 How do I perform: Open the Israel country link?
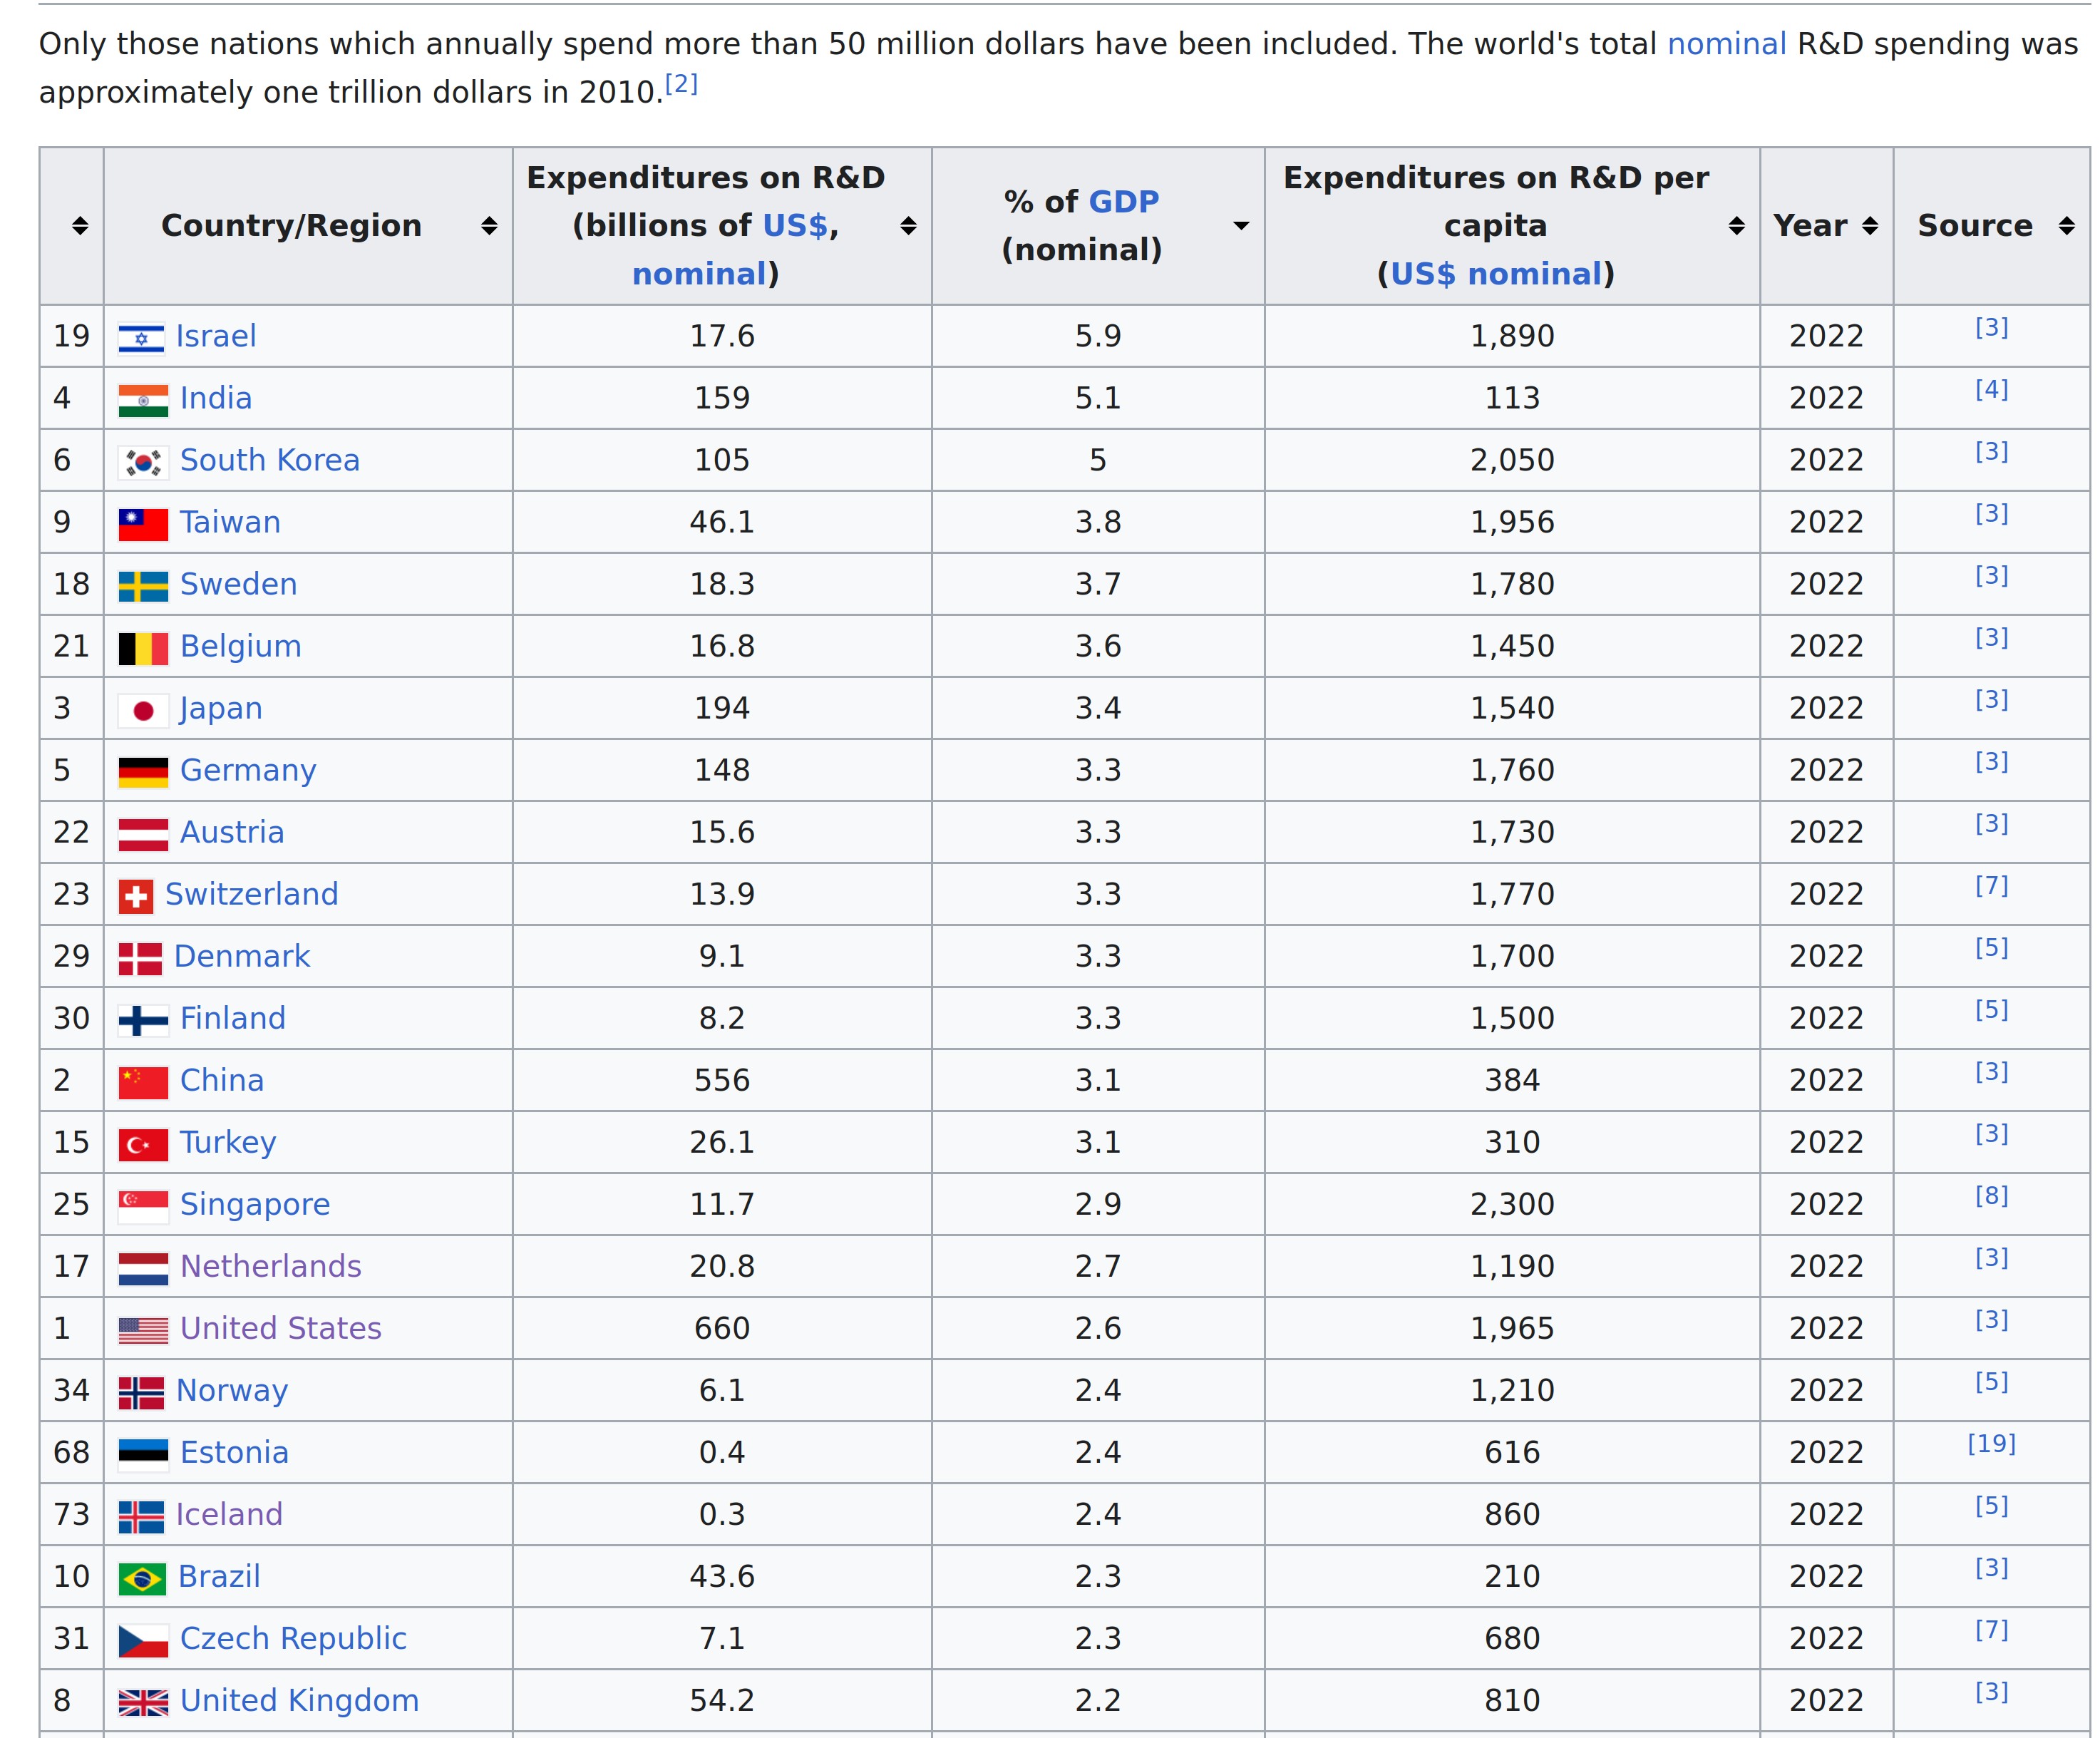click(x=216, y=336)
